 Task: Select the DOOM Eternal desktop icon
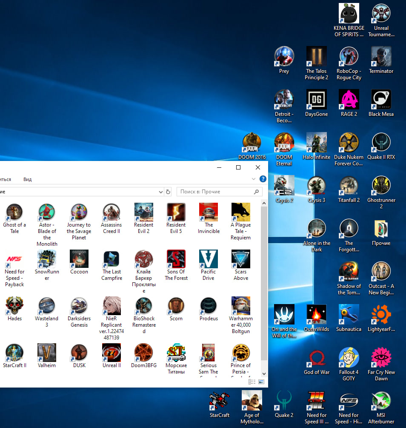(284, 142)
